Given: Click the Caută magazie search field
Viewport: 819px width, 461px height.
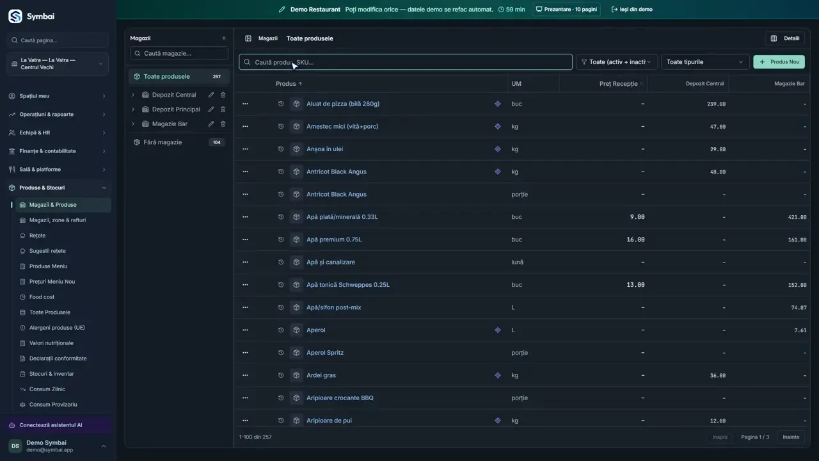Looking at the screenshot, I should point(179,53).
